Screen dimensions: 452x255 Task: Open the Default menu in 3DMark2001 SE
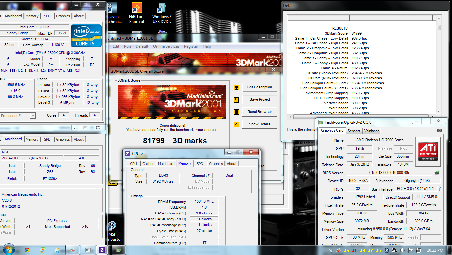pyautogui.click(x=142, y=46)
